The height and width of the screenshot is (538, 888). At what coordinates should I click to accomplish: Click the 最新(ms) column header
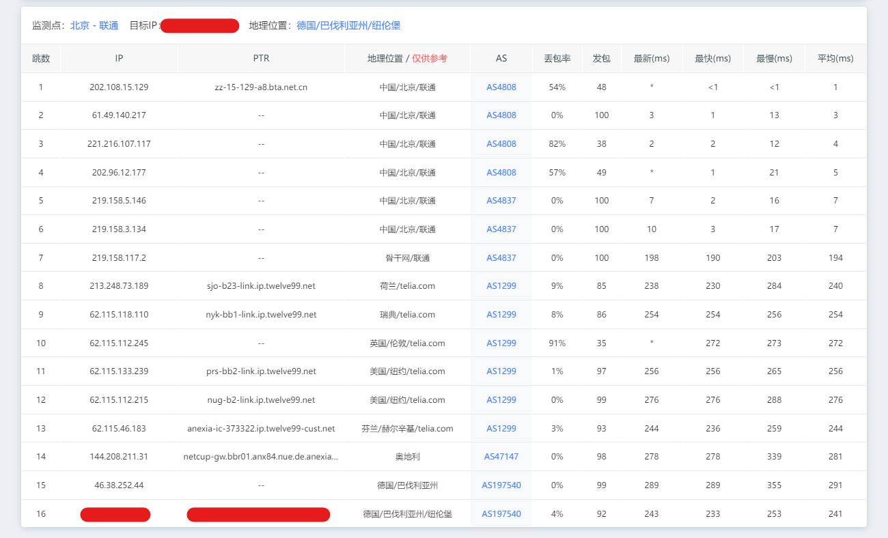point(652,59)
